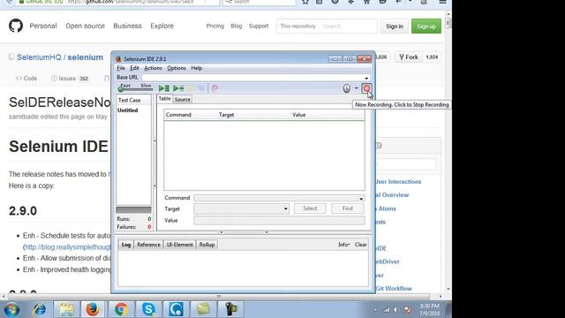Play entire test suite icon

(164, 88)
